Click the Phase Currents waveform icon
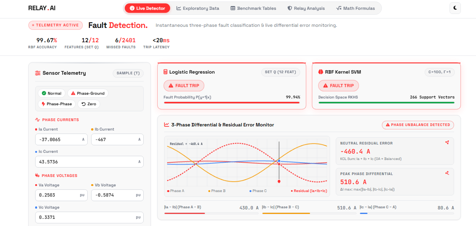 (x=37, y=120)
